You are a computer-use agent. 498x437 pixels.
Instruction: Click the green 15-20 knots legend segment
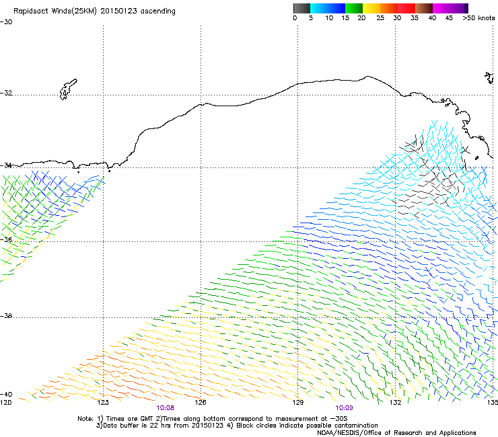(354, 8)
